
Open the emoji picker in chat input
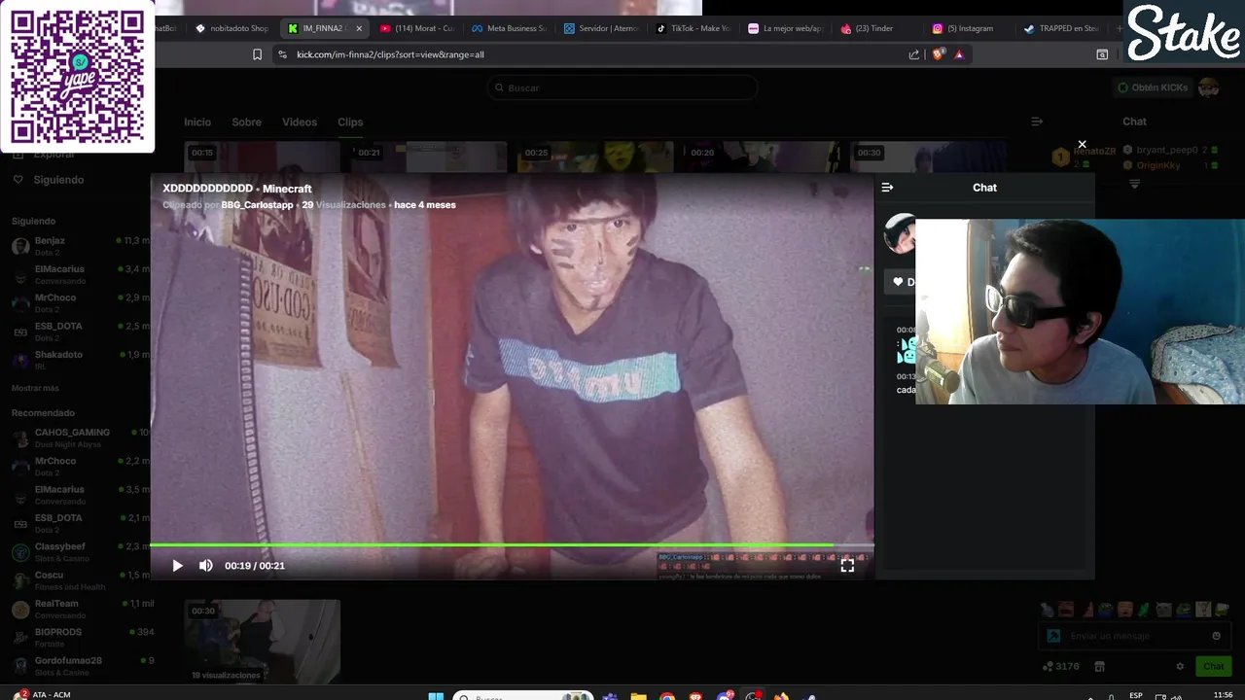[x=1216, y=636]
